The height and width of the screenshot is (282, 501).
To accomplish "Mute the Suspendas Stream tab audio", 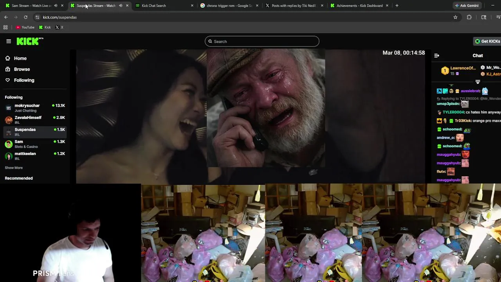I will (121, 5).
